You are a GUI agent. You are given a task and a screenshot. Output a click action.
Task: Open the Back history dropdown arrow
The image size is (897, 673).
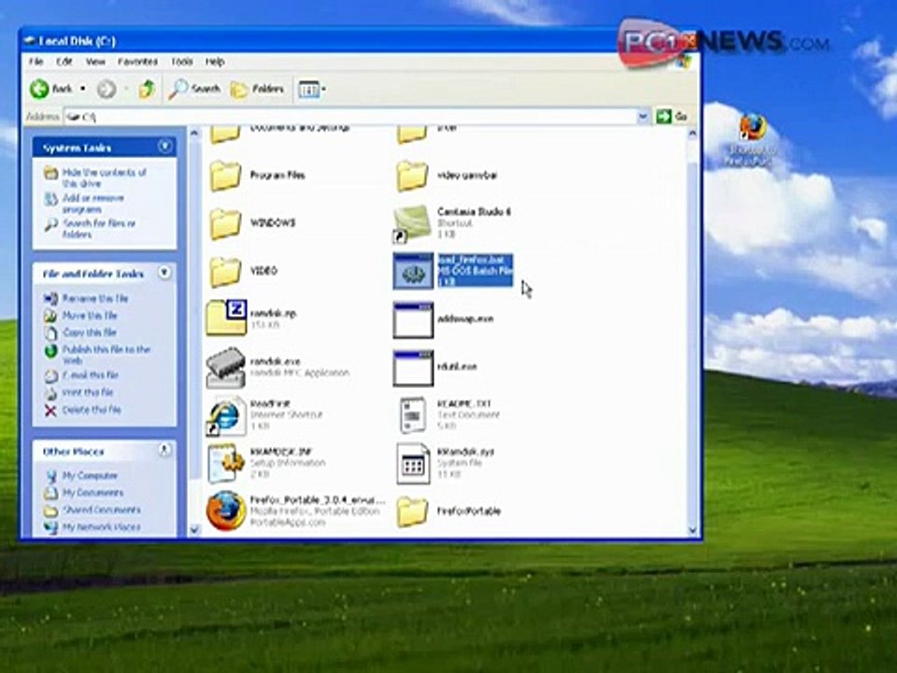tap(83, 89)
